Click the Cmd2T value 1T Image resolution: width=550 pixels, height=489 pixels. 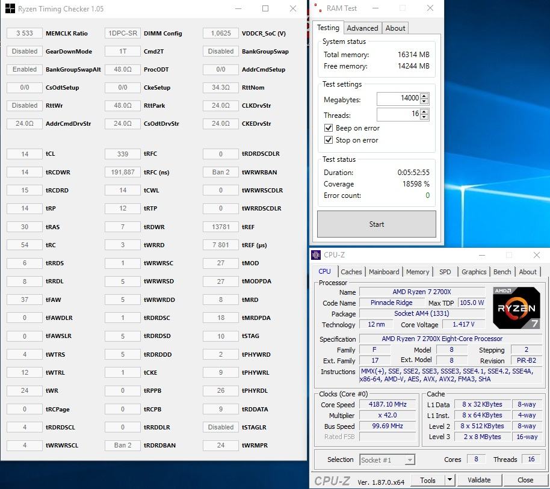[123, 51]
